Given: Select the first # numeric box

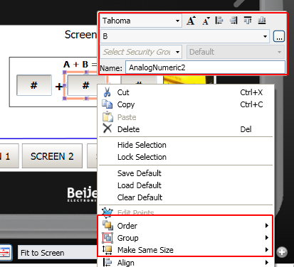Looking at the screenshot, I should tap(34, 85).
